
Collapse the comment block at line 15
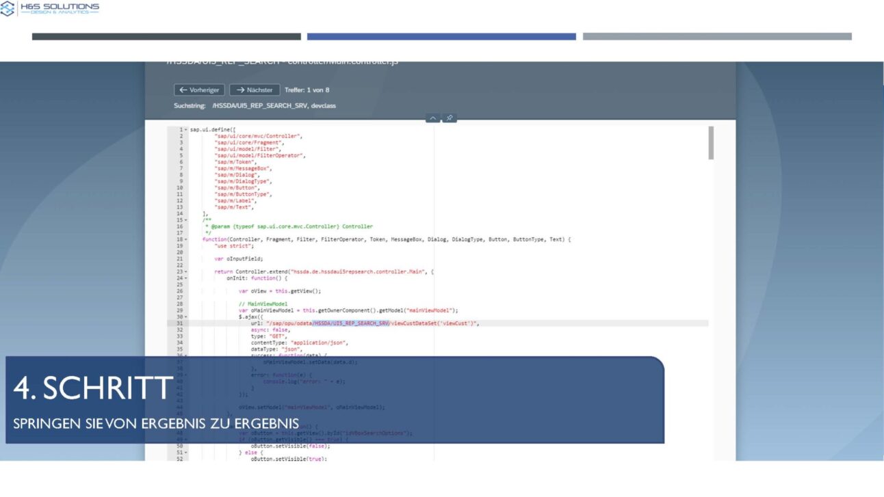click(x=185, y=220)
